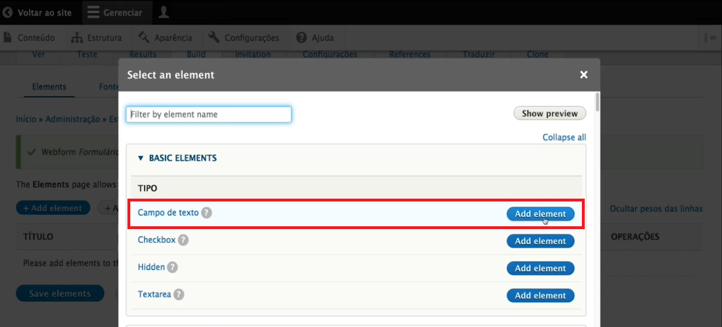Click the question mark icon beside Hidden
722x327 pixels.
click(x=172, y=268)
